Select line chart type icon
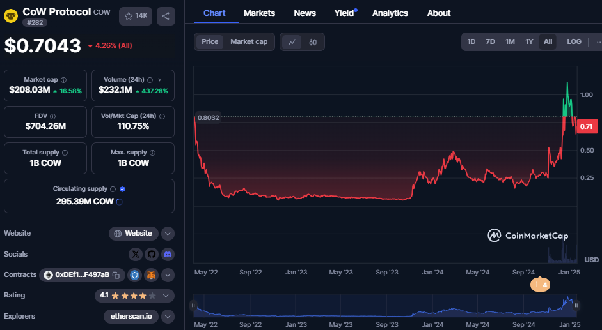 pyautogui.click(x=292, y=42)
